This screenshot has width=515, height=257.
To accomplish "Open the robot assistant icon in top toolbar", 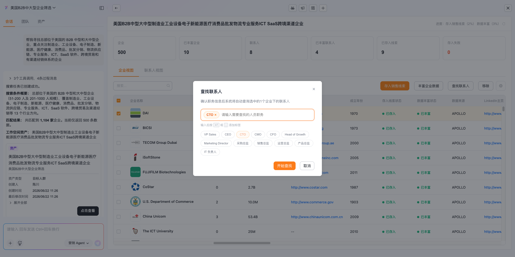I will pos(293,8).
